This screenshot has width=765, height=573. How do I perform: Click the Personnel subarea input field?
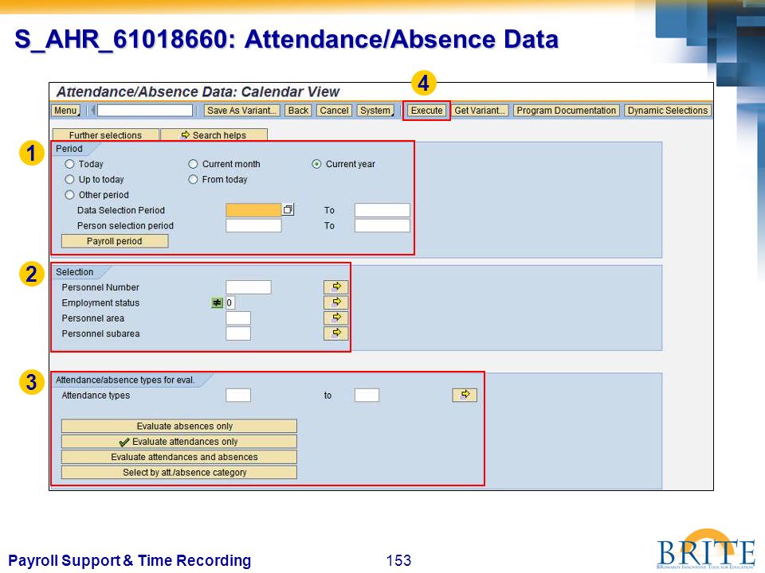point(238,333)
